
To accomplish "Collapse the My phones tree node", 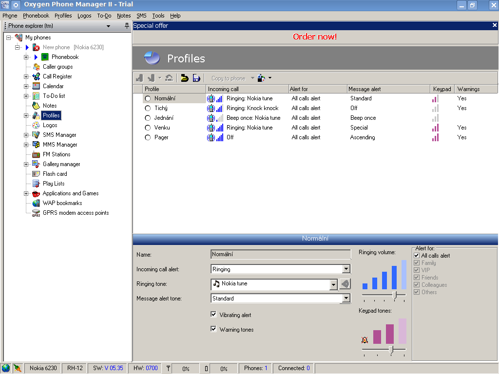I will [9, 37].
